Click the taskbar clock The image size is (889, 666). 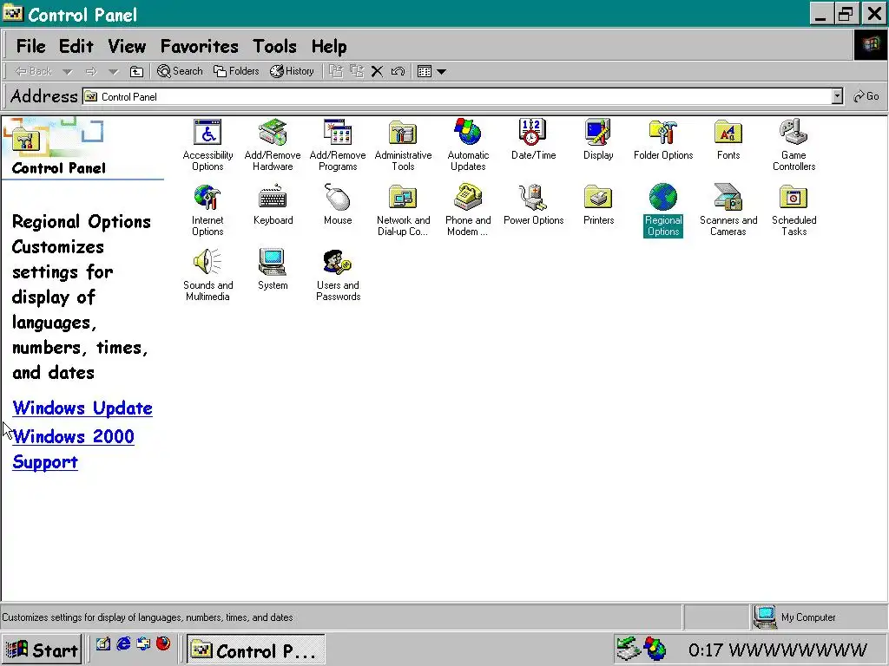778,650
